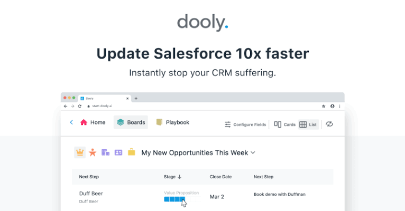The width and height of the screenshot is (405, 211).
Task: Bookmark the page with the star icon
Action: (324, 106)
